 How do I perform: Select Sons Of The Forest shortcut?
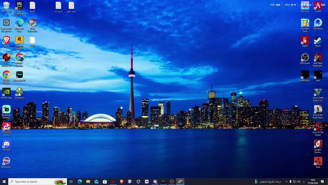pos(318,129)
